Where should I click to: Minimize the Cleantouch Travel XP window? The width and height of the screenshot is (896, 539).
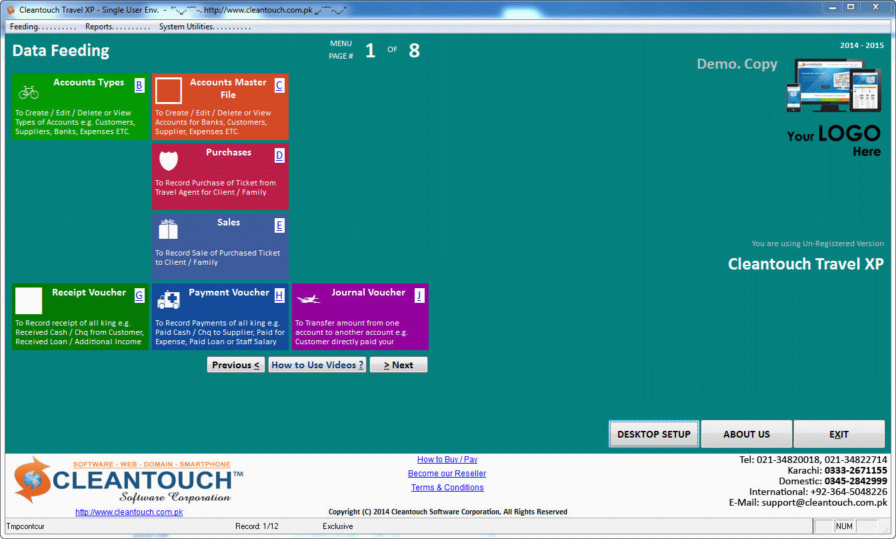point(833,7)
